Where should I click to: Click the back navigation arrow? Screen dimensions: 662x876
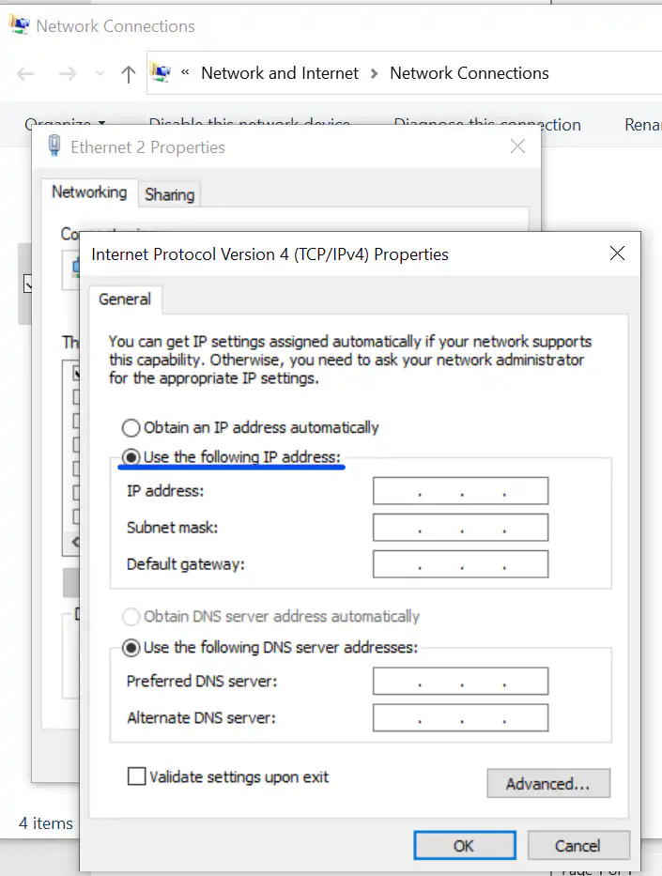(x=25, y=74)
